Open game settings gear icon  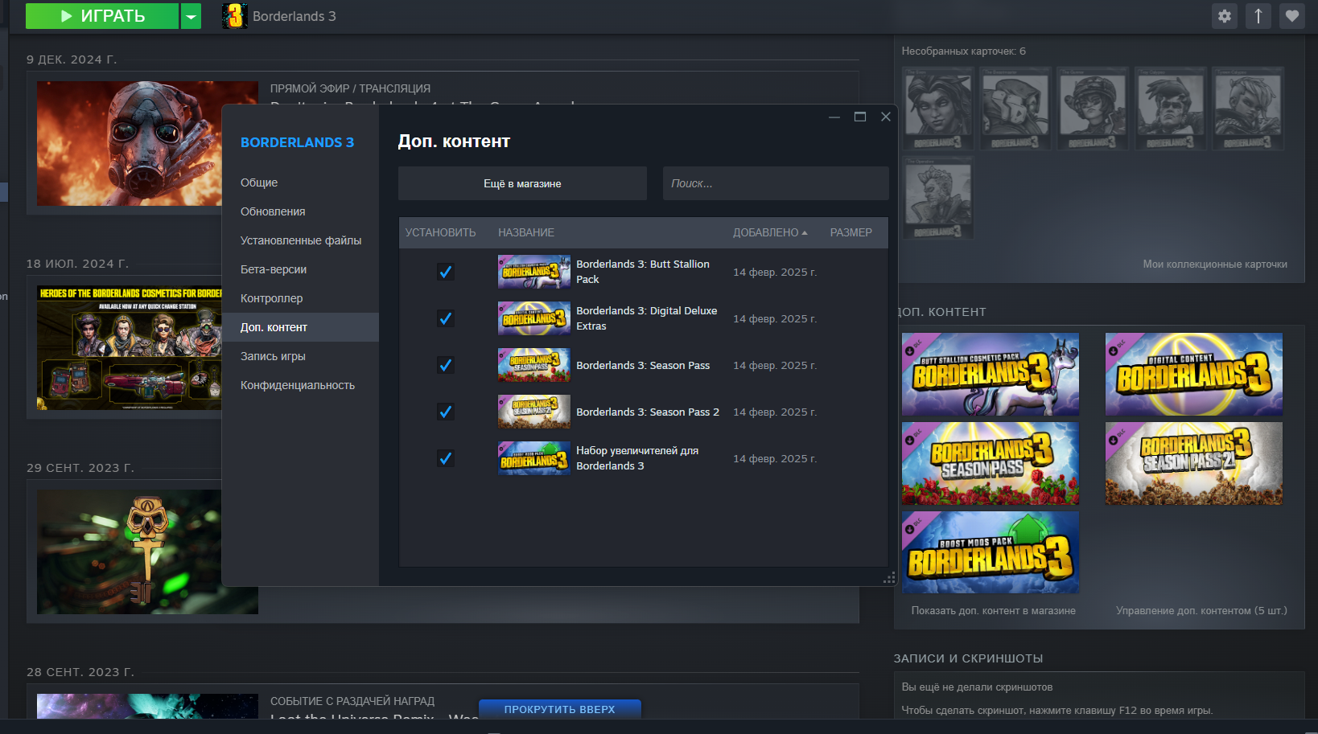point(1224,16)
